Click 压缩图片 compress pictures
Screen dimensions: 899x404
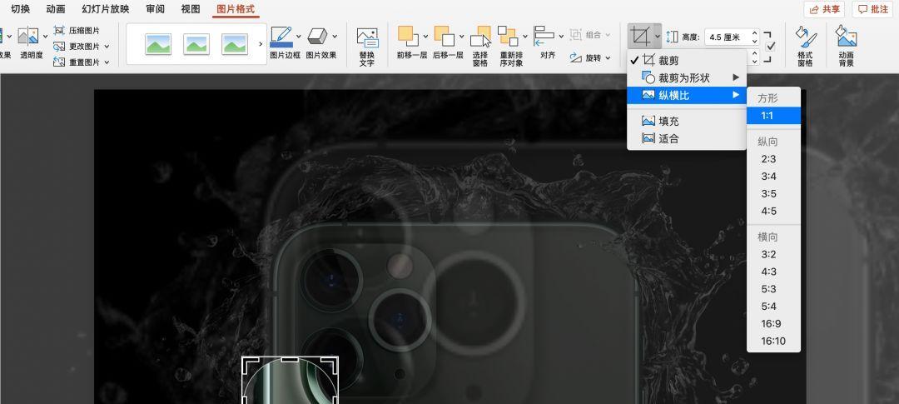[x=77, y=31]
